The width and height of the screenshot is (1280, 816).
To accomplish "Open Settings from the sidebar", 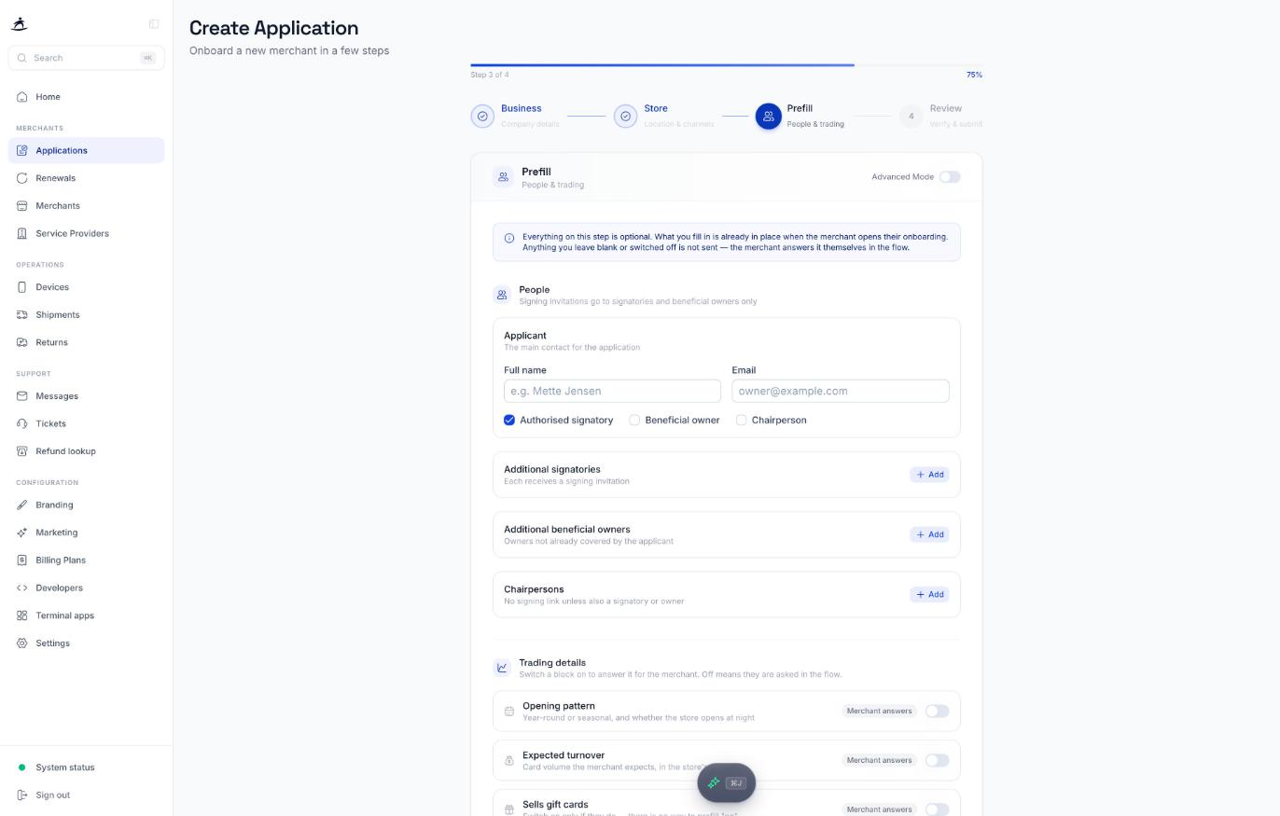I will point(86,643).
